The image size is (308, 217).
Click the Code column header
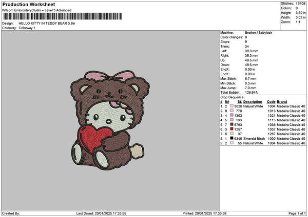[271, 102]
